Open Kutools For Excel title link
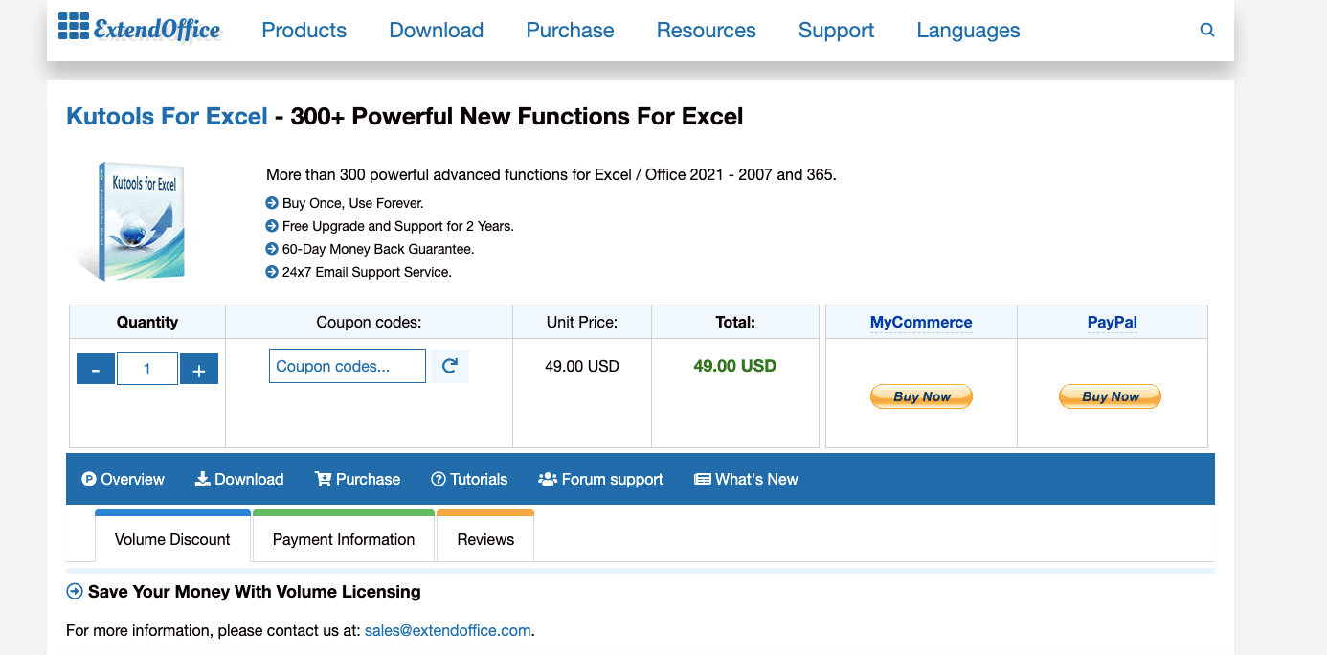The height and width of the screenshot is (655, 1327). coord(167,117)
